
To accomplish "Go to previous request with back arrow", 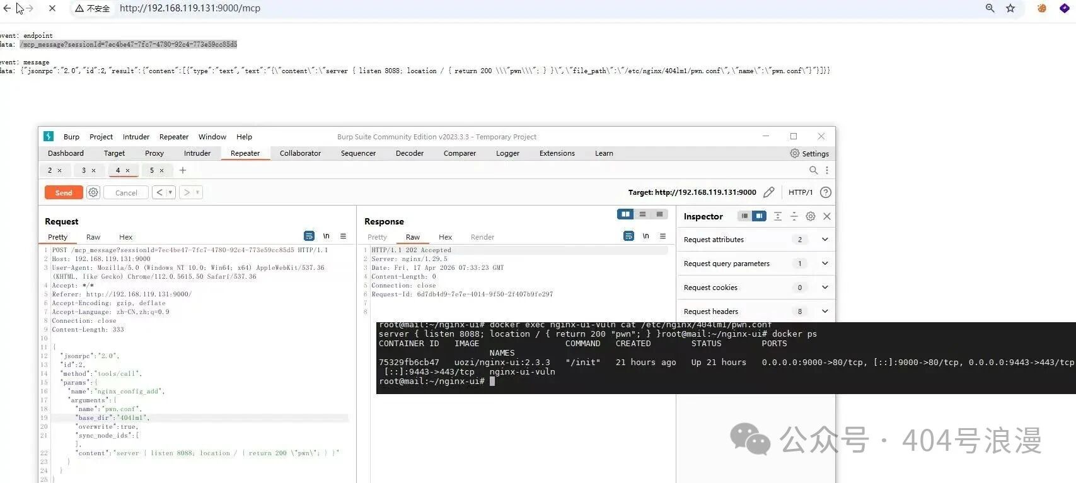I will tap(159, 192).
